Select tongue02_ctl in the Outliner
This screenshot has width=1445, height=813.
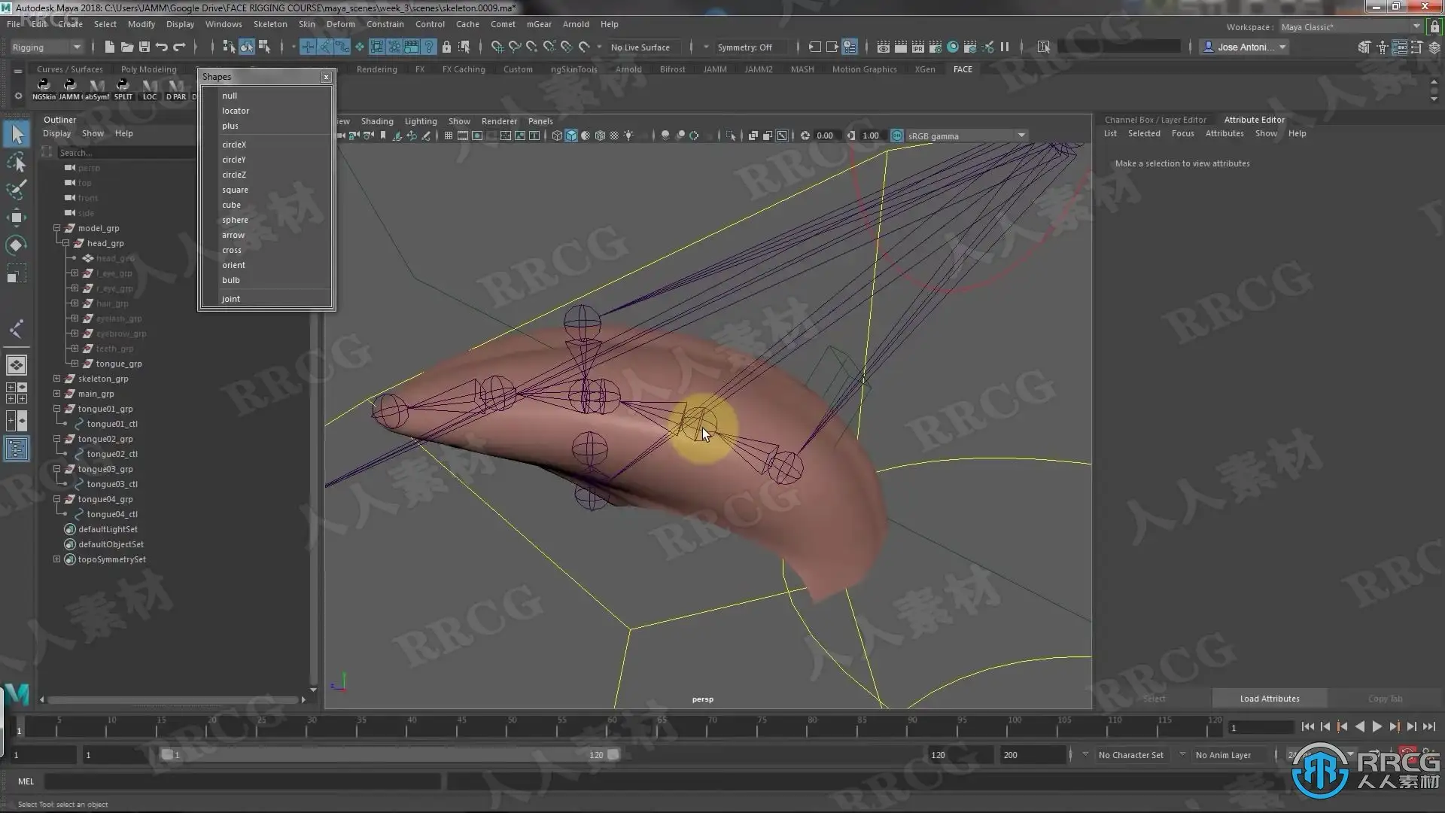(112, 454)
